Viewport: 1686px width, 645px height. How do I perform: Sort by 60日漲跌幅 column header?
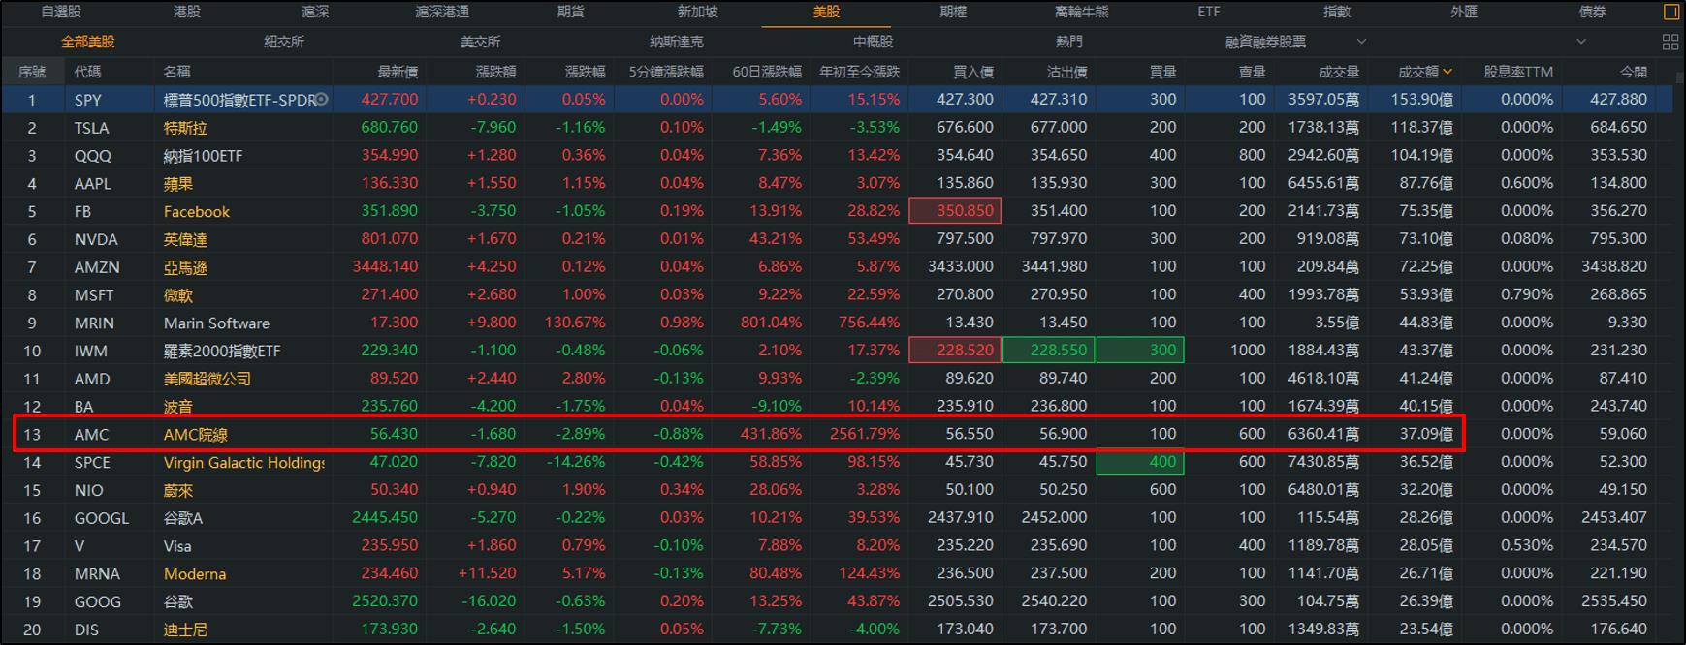(x=767, y=72)
